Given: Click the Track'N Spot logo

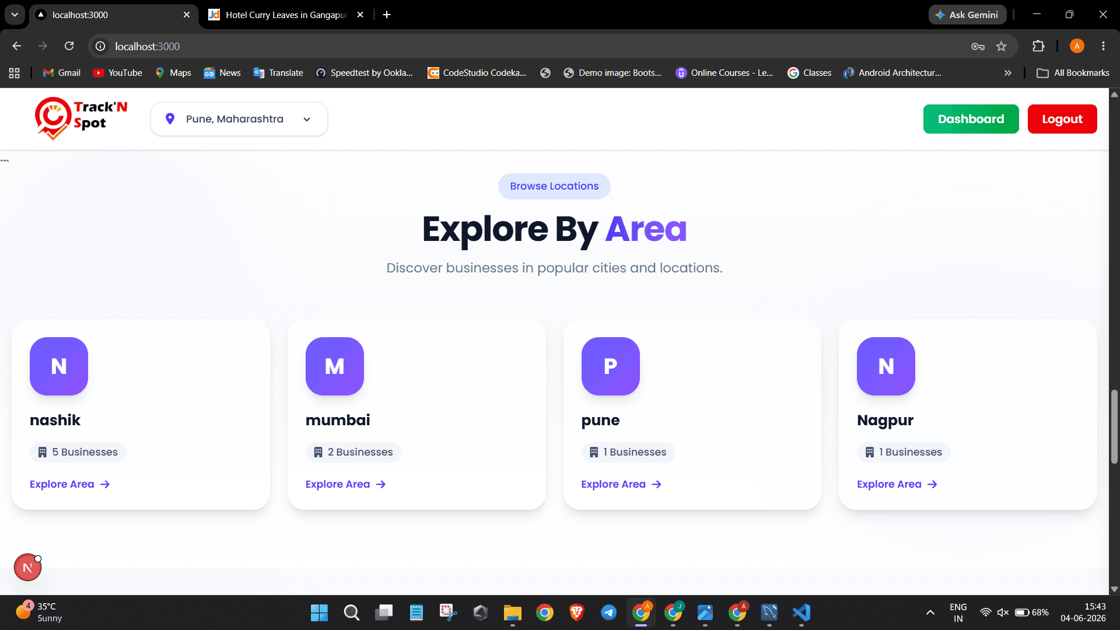Looking at the screenshot, I should coord(81,118).
